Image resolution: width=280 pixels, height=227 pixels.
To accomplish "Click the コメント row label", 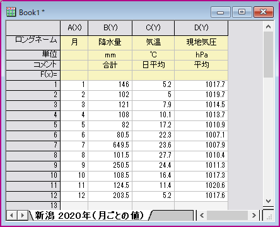I will [x=33, y=65].
